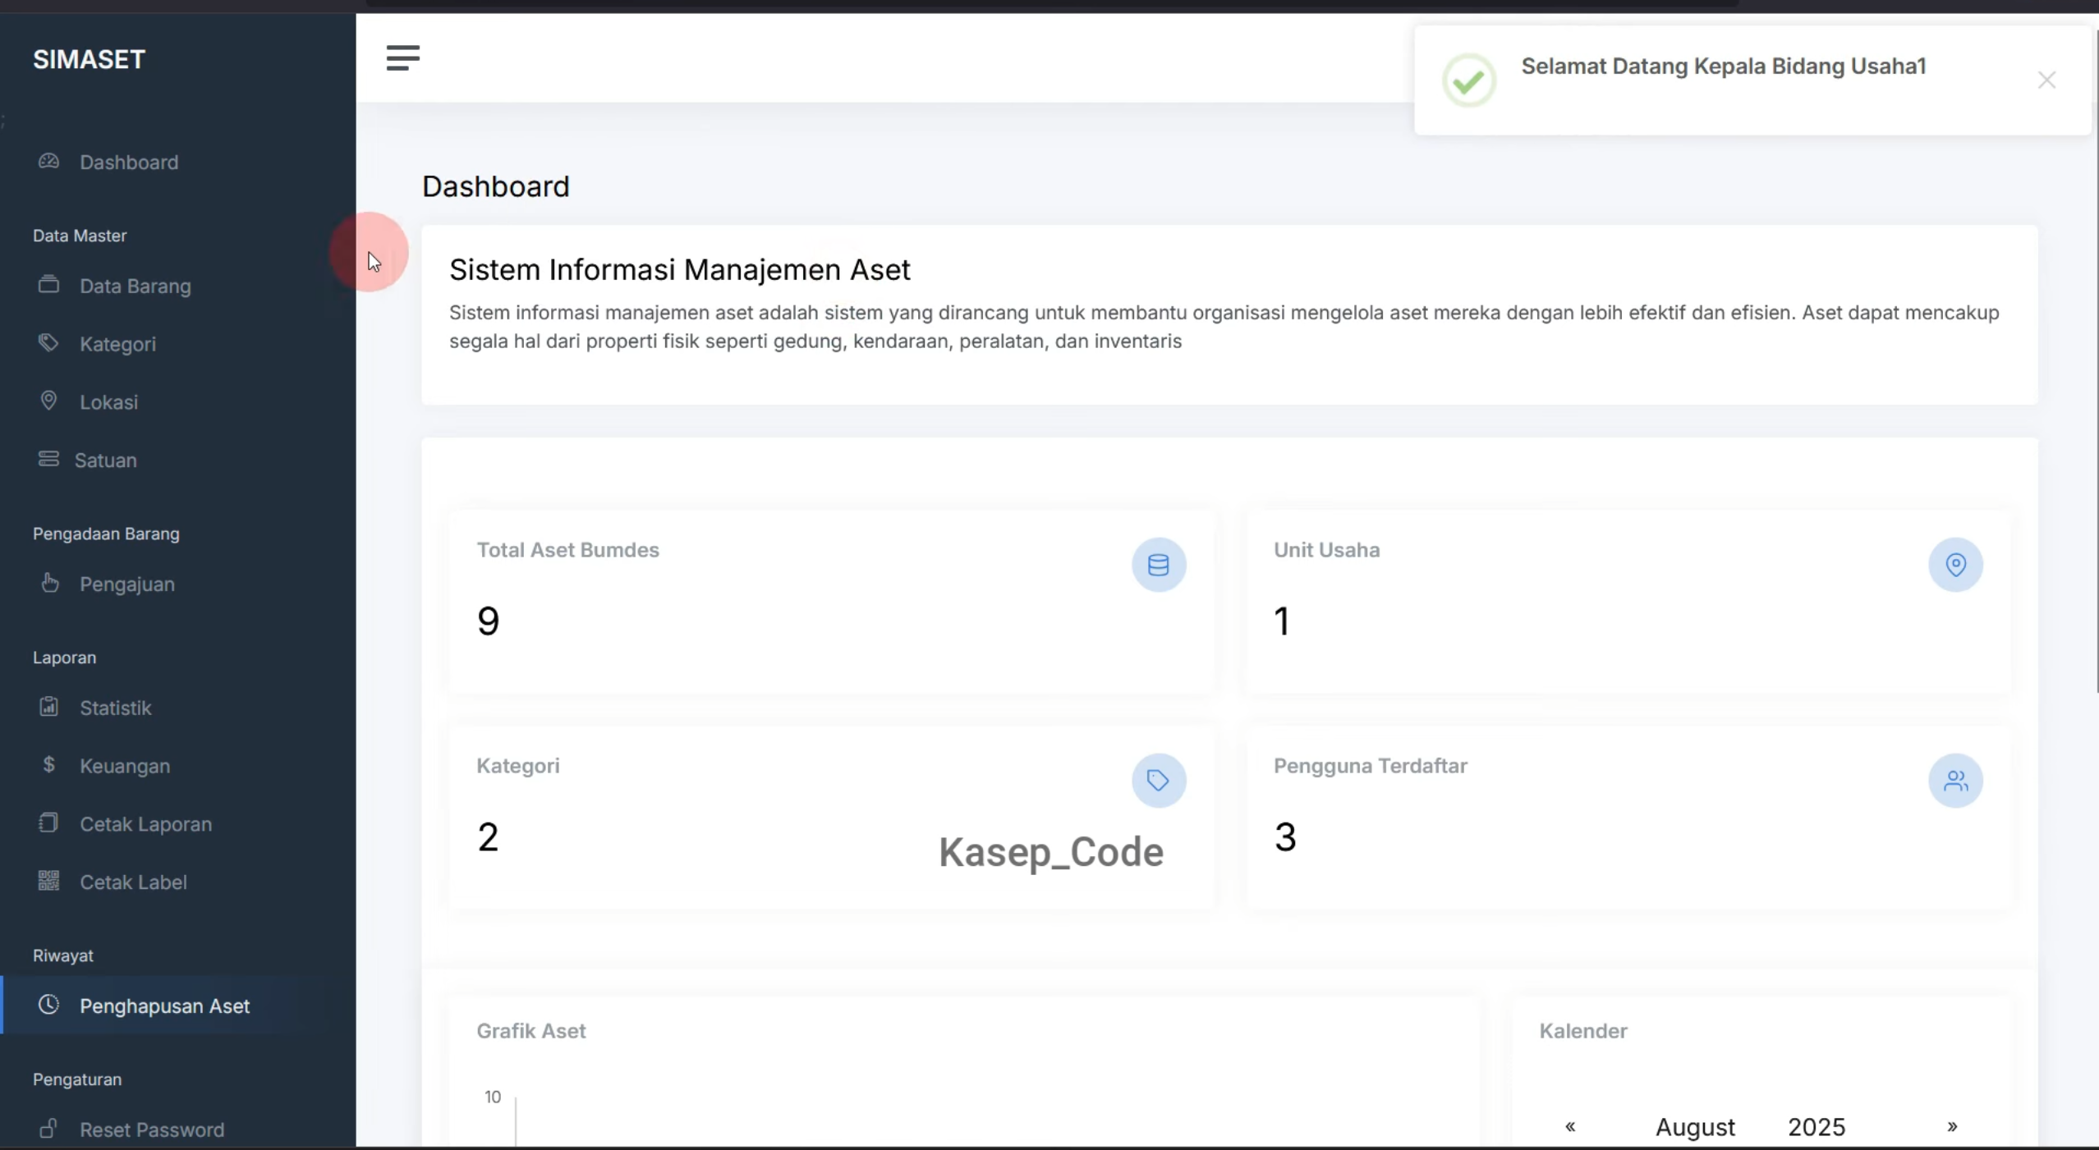Open the Pengajuan page link
The image size is (2099, 1150).
click(x=127, y=584)
